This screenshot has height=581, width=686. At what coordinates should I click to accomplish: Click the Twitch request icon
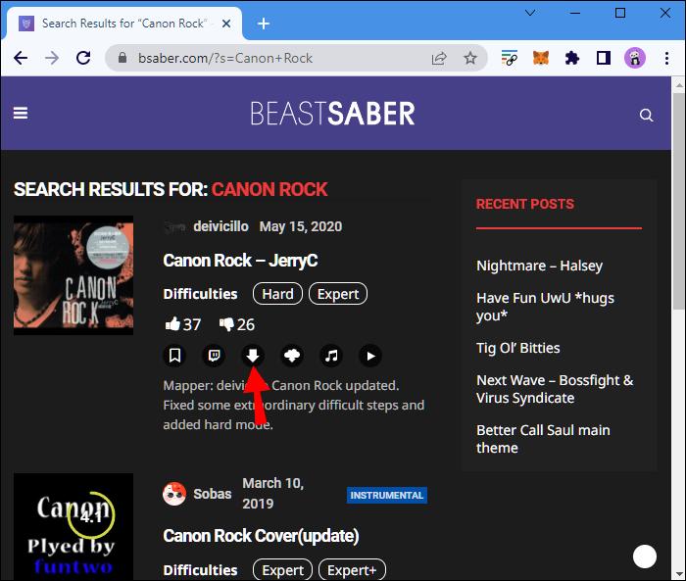(x=214, y=356)
